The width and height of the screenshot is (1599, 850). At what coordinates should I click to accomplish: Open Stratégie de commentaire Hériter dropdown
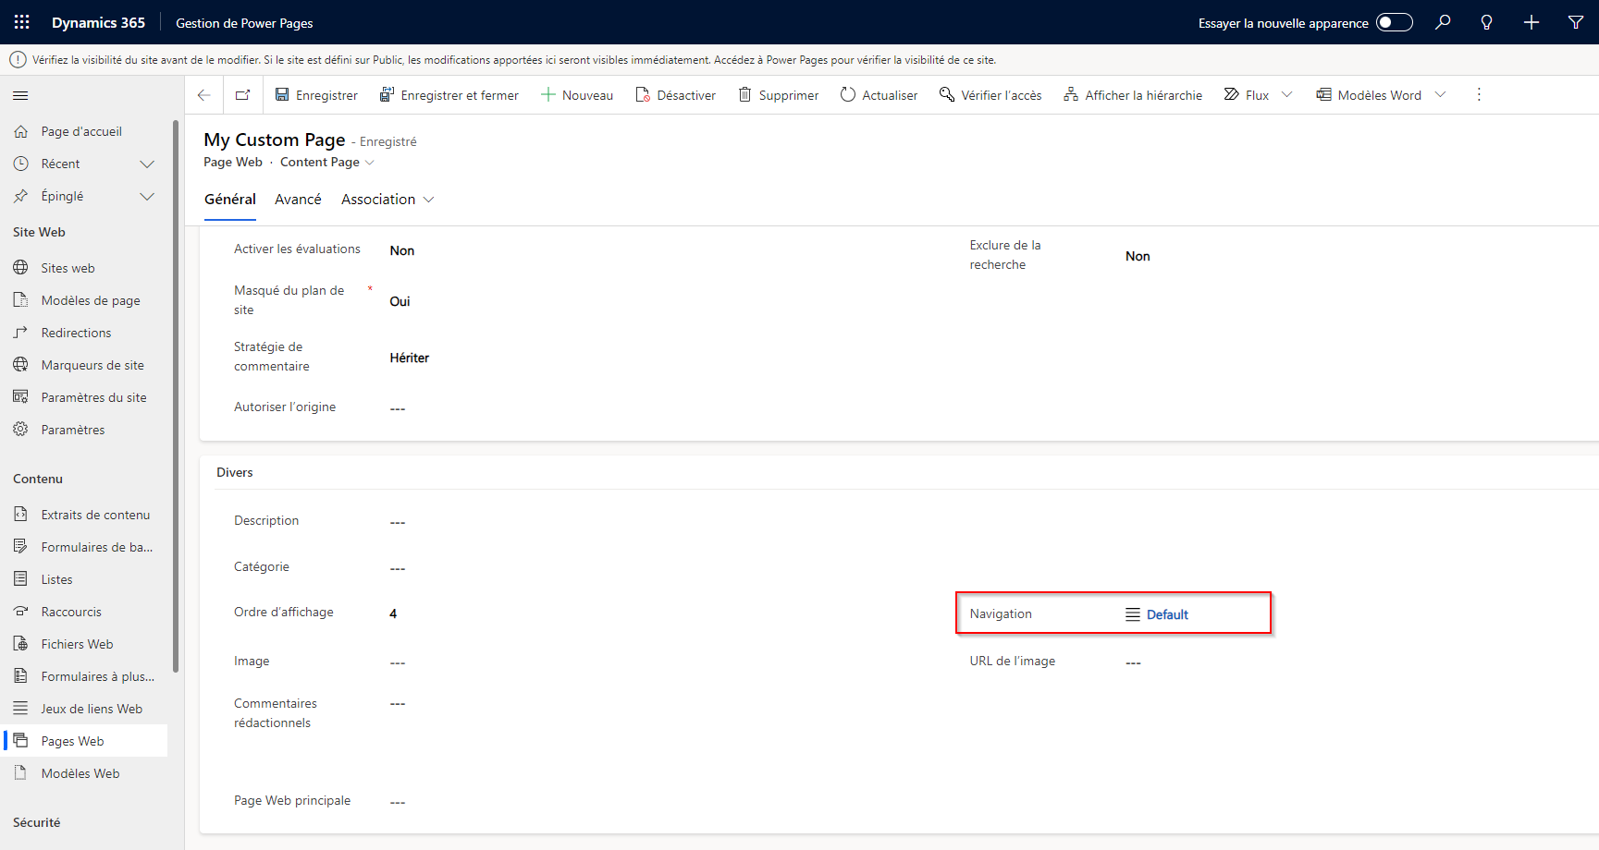(x=410, y=358)
